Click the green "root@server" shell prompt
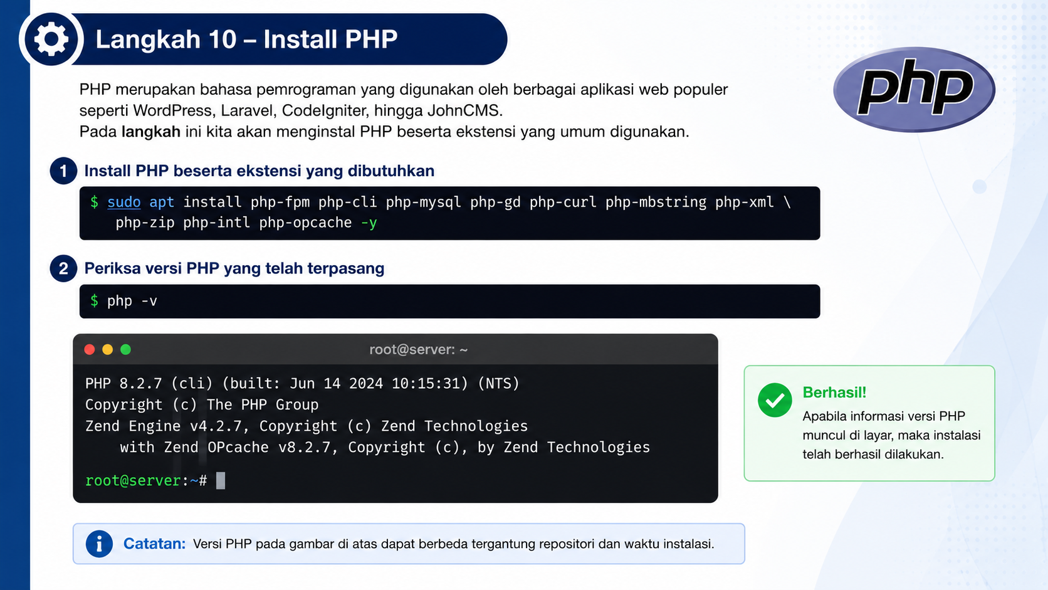 pyautogui.click(x=133, y=480)
